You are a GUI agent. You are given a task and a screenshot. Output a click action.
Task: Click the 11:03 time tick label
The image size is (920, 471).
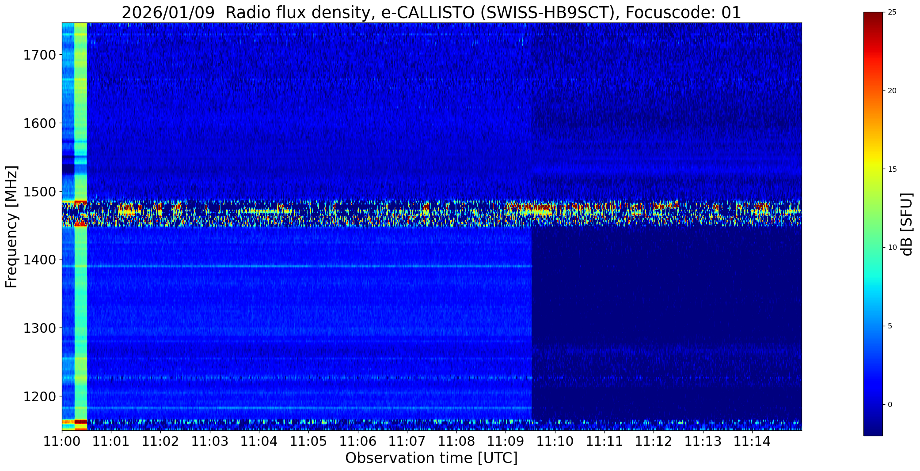[x=210, y=441]
